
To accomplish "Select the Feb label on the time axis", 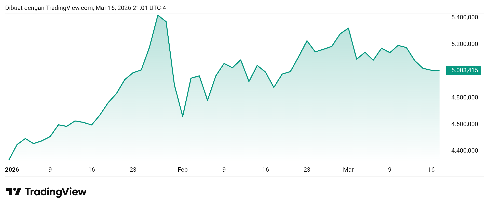I will click(183, 170).
